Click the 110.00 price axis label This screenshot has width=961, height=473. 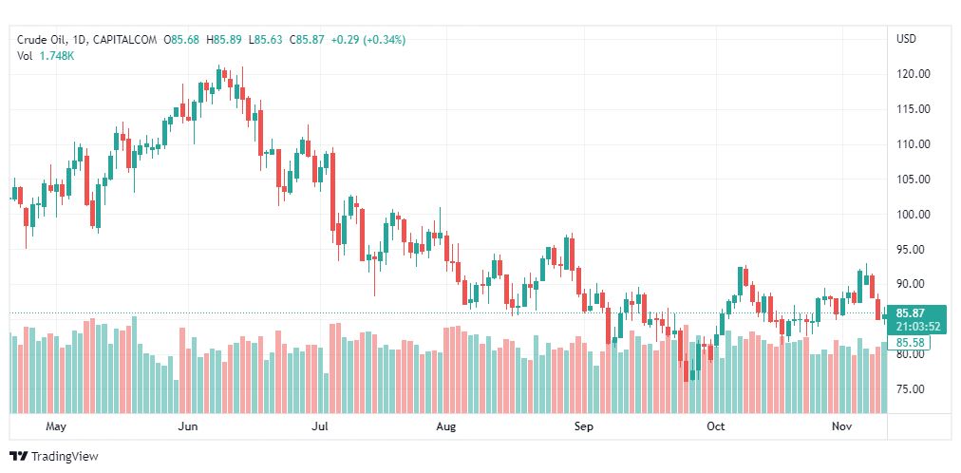pyautogui.click(x=913, y=144)
